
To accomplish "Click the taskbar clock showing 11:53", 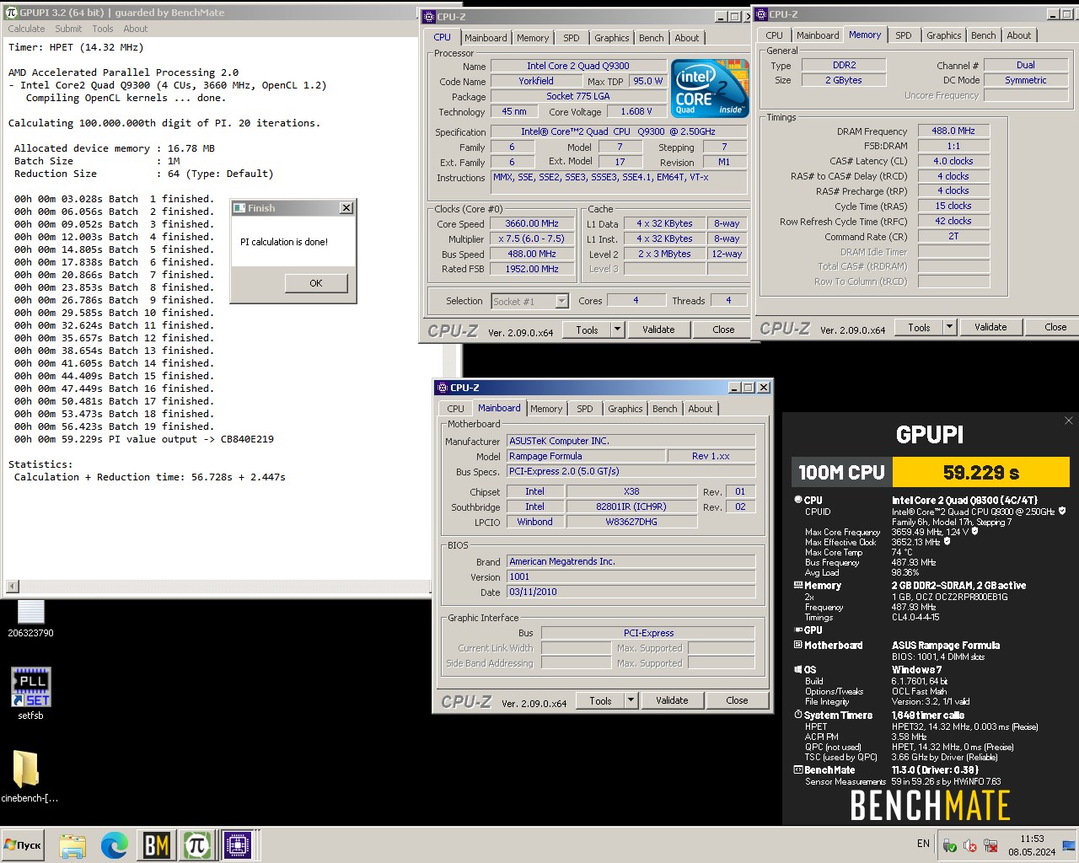I will 1032,845.
